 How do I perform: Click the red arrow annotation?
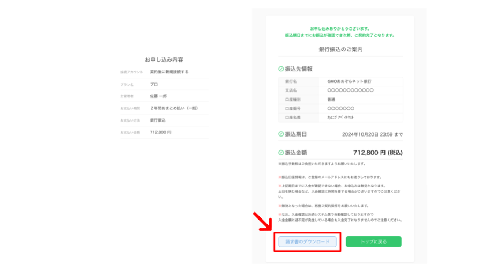263,221
